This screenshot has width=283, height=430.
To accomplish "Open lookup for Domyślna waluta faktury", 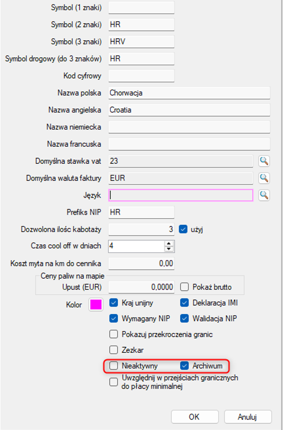I will pyautogui.click(x=264, y=178).
